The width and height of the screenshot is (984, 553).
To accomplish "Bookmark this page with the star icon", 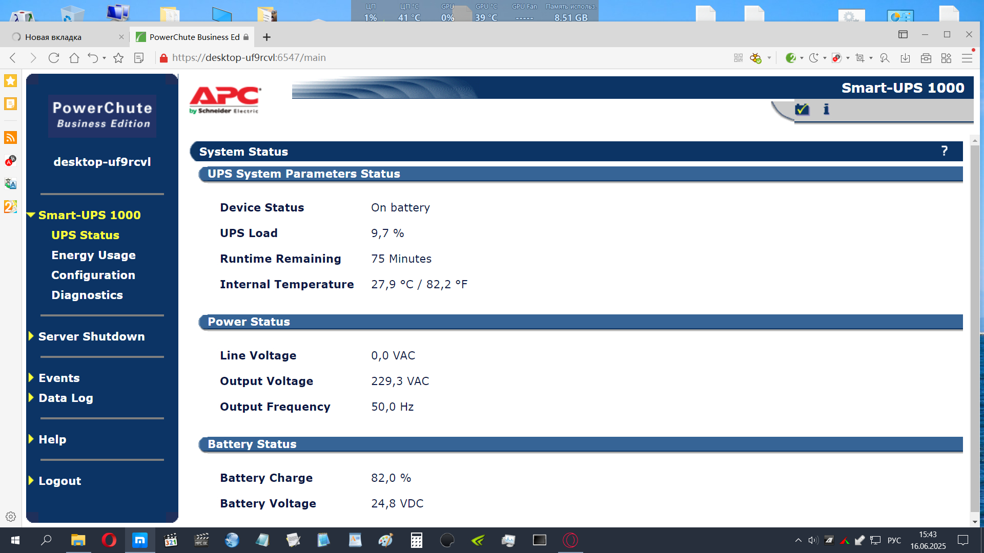I will [x=118, y=58].
